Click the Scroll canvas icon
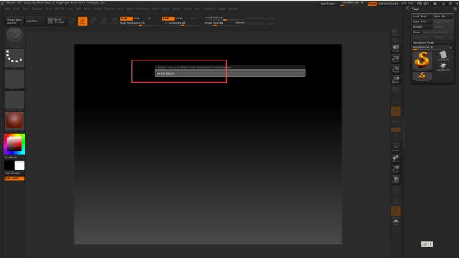The width and height of the screenshot is (459, 258). click(395, 48)
